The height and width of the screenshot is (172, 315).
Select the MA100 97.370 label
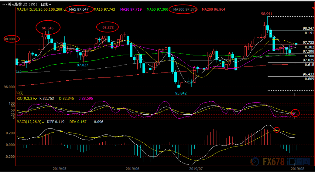tap(183, 9)
